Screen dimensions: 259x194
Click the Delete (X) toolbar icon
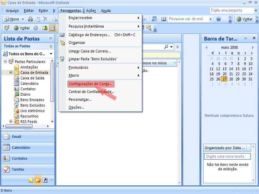45,19
